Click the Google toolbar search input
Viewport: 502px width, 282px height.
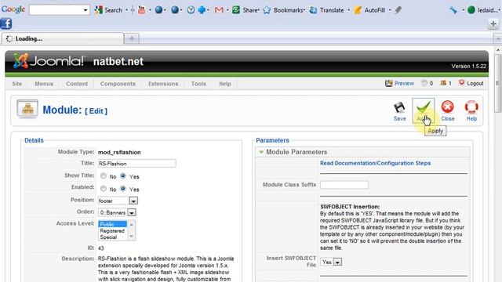56,10
